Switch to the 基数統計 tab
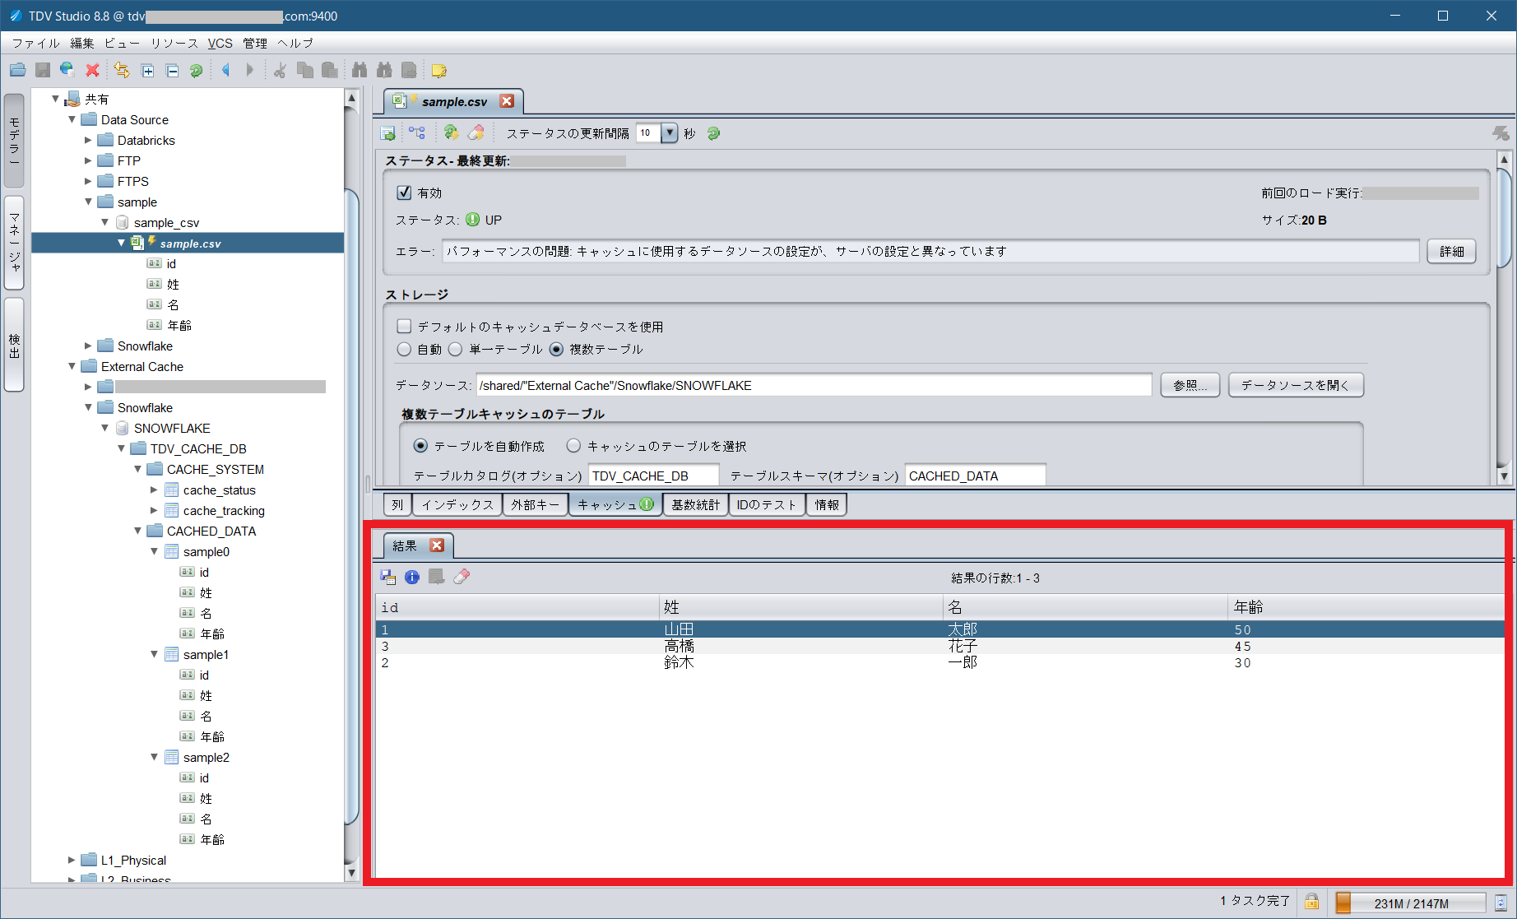The height and width of the screenshot is (919, 1517). 695,504
